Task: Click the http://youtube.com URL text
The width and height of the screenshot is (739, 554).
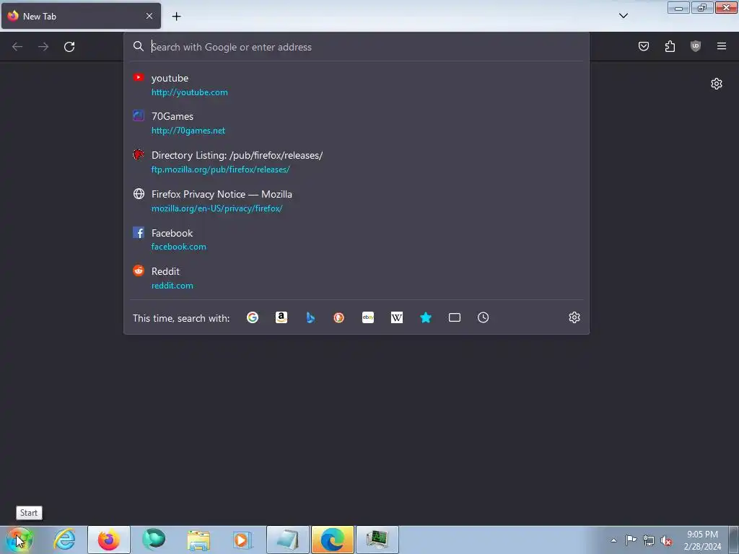Action: (x=190, y=92)
